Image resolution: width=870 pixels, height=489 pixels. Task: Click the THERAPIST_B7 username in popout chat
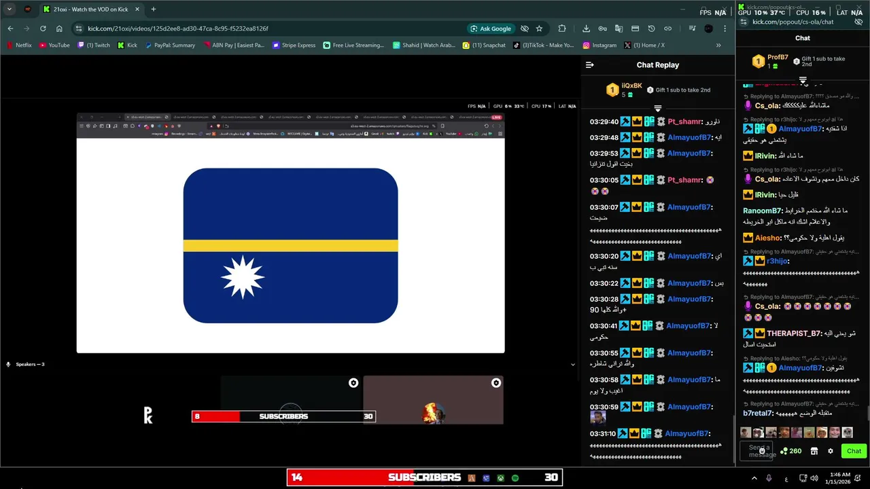(794, 333)
